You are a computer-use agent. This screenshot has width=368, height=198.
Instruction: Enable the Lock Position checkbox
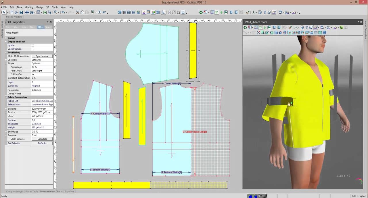(x=33, y=49)
